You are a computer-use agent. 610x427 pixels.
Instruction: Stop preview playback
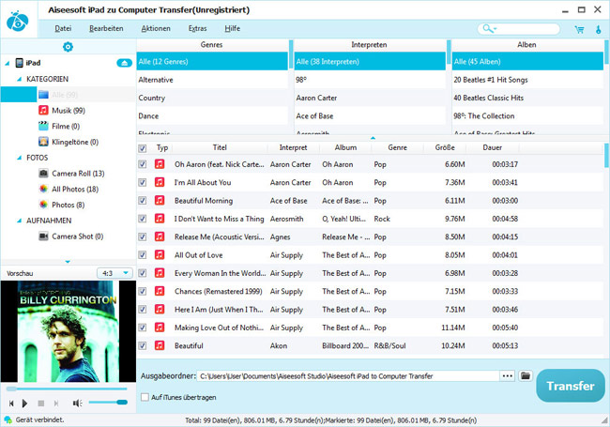coord(41,404)
